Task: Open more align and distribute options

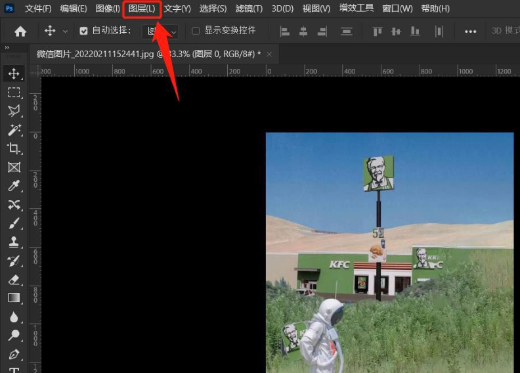Action: click(x=470, y=32)
